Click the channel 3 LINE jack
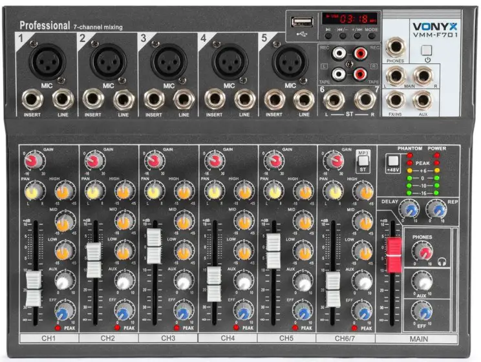This screenshot has width=481, height=362. (184, 100)
